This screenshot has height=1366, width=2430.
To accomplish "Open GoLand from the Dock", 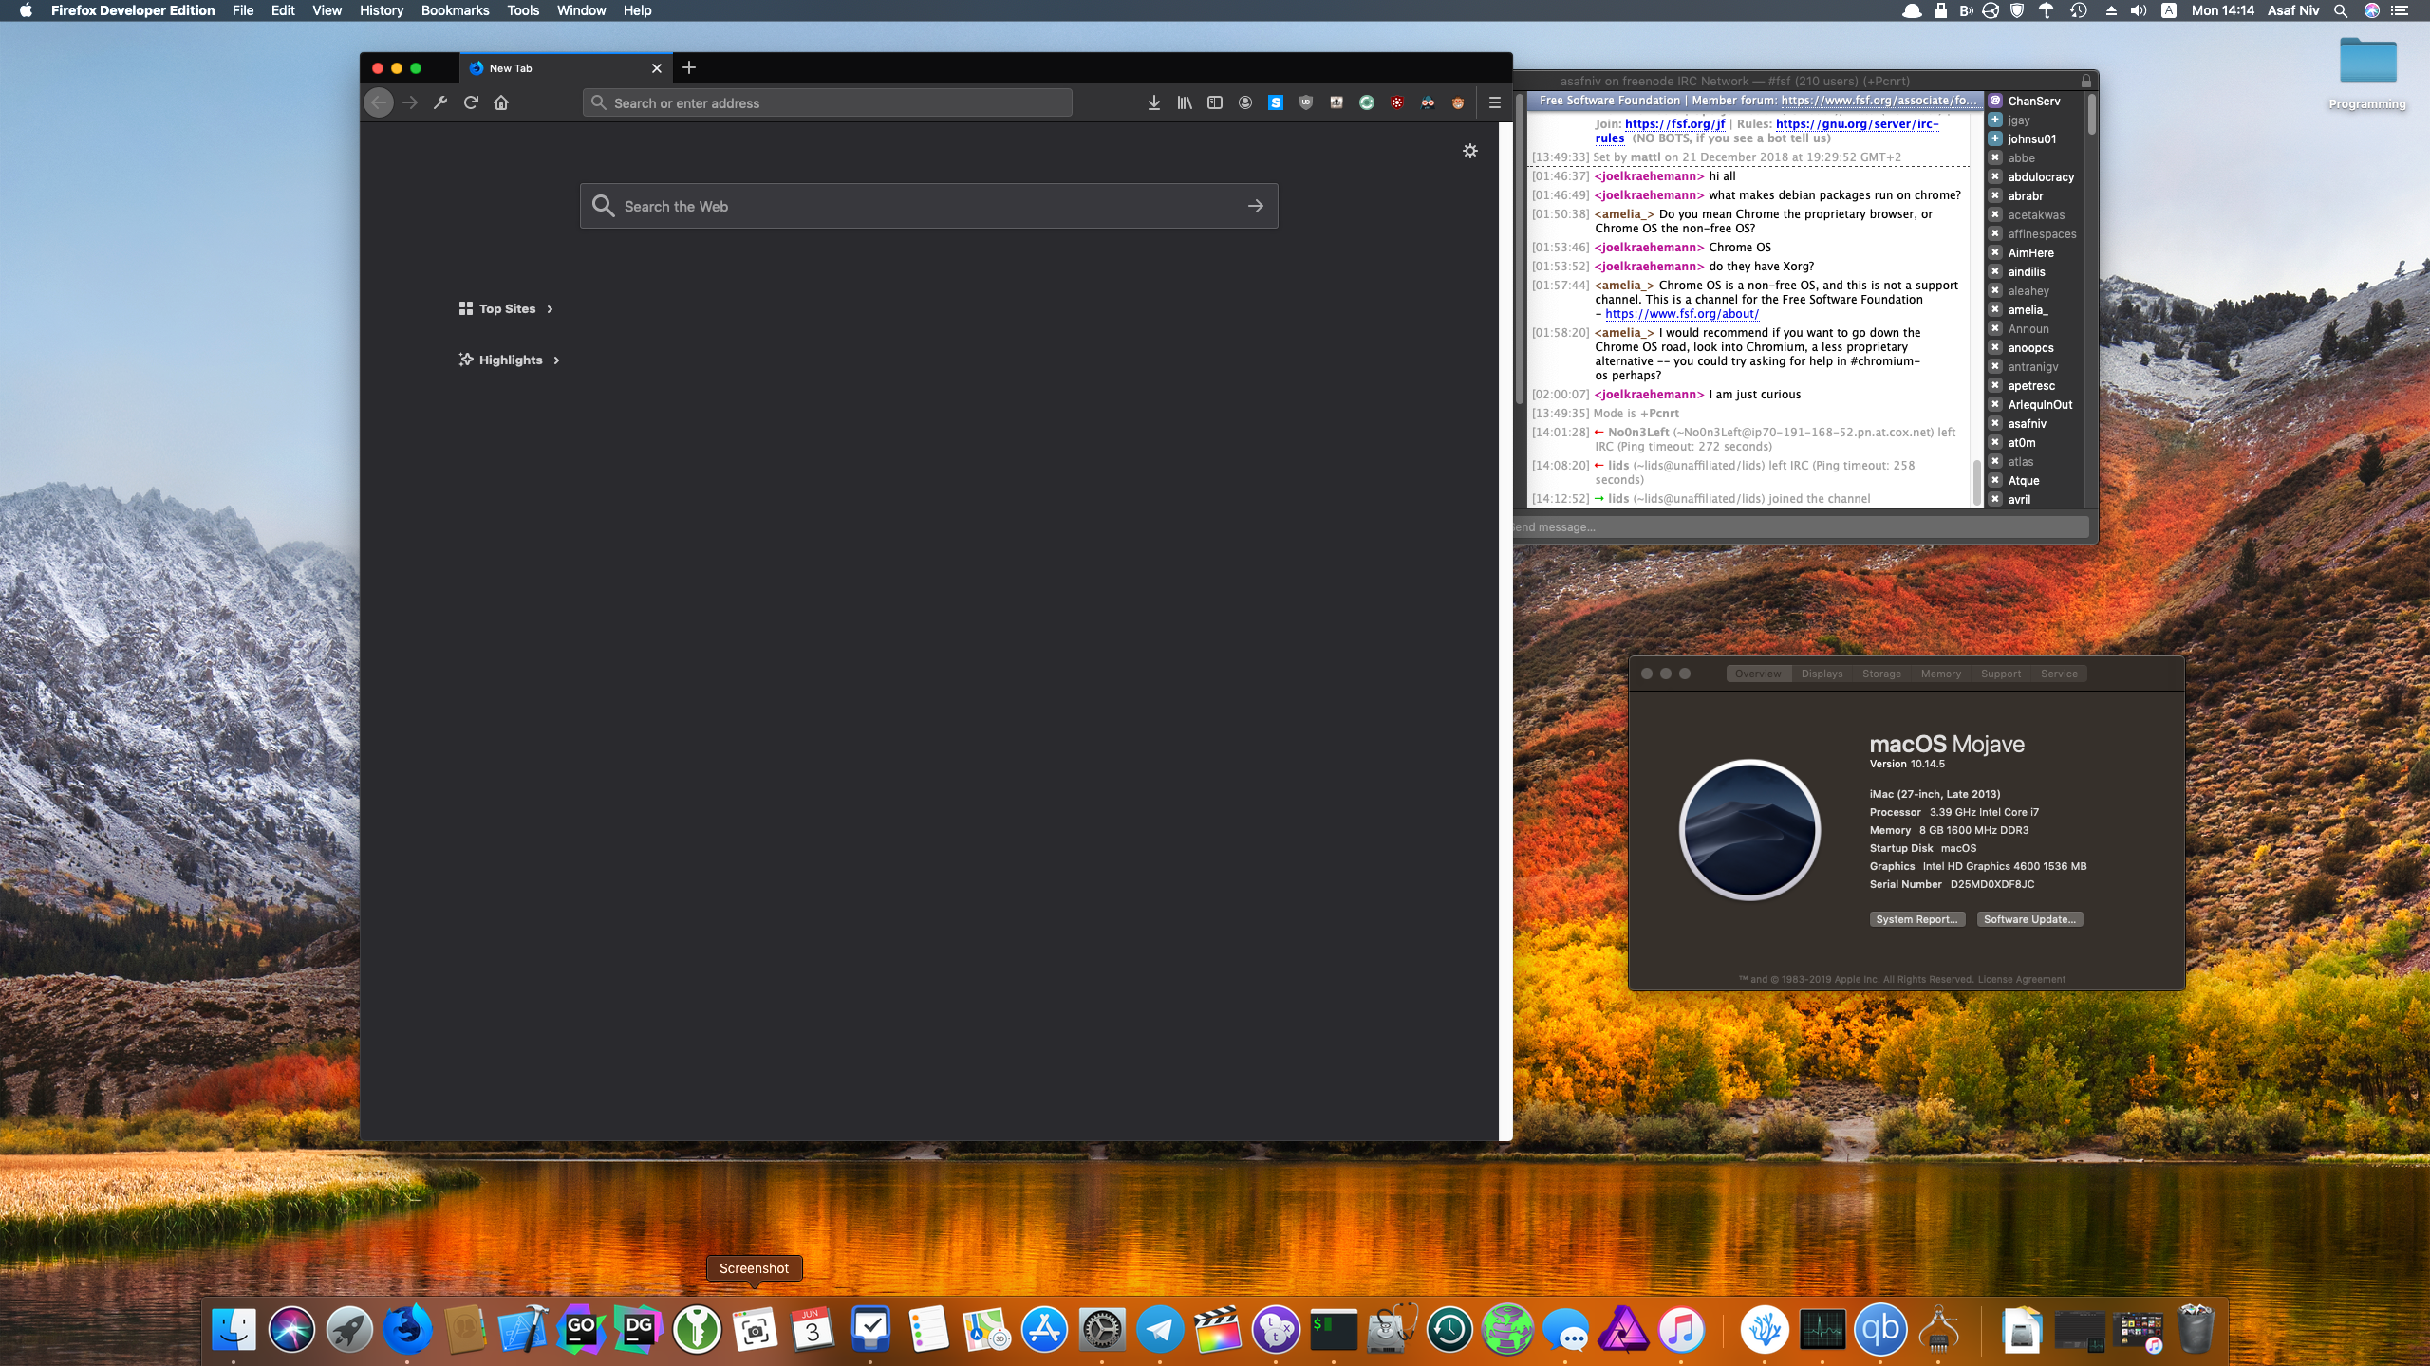I will (581, 1329).
